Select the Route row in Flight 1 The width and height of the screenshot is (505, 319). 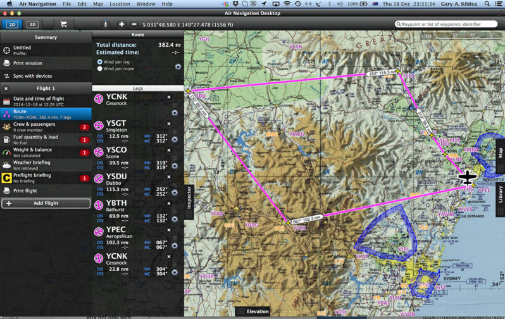click(46, 114)
